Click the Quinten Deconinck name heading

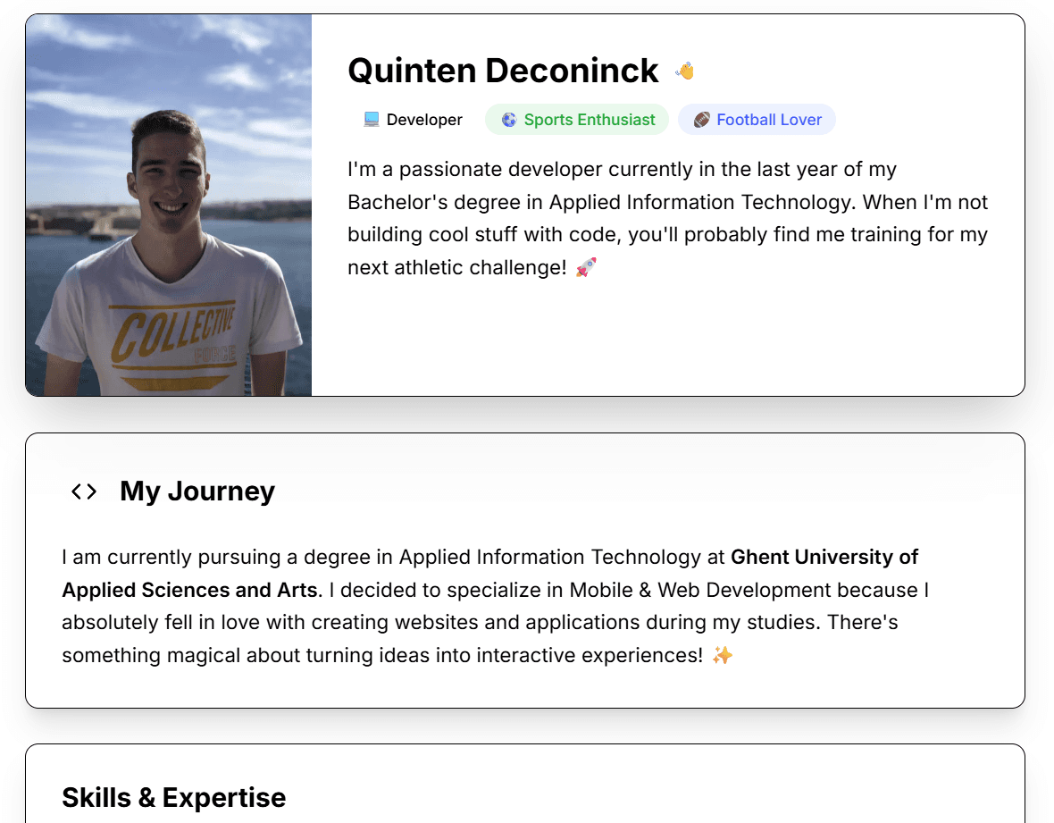click(x=503, y=71)
